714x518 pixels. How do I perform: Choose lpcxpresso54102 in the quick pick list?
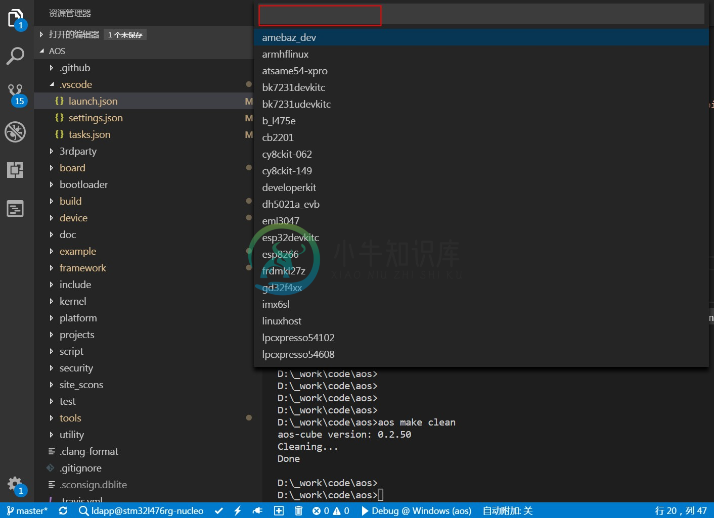(481, 338)
